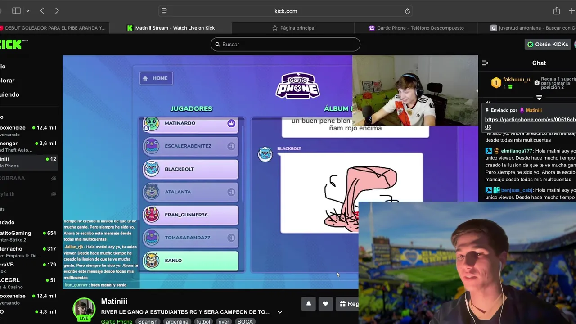The height and width of the screenshot is (324, 576).
Task: Click the Kick logo
Action: click(x=13, y=44)
